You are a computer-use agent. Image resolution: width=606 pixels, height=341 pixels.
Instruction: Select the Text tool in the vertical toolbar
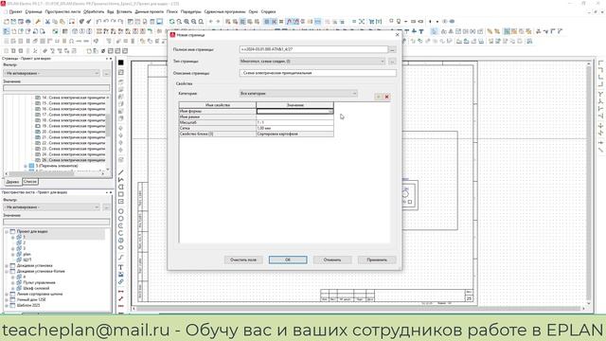(x=121, y=267)
